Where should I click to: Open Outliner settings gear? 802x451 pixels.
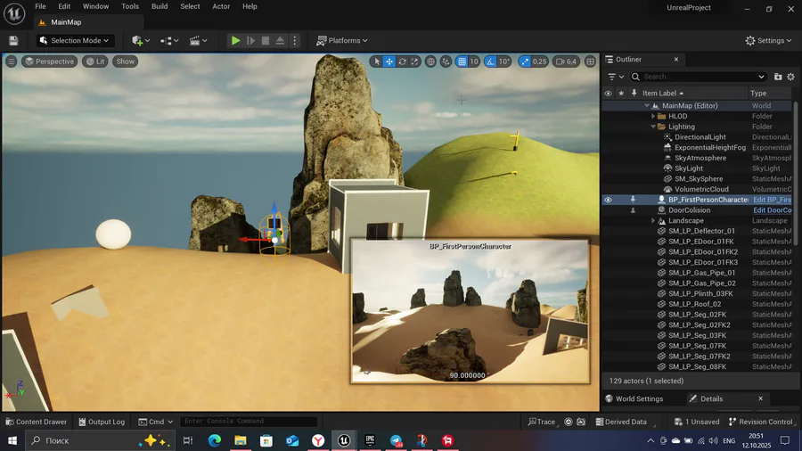pos(790,77)
